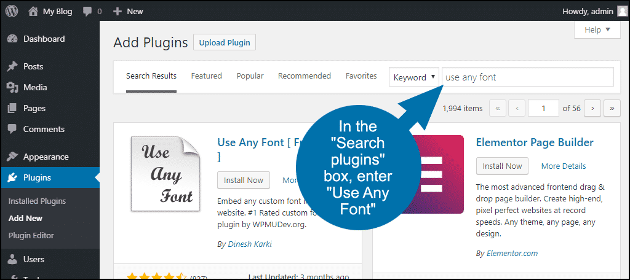Open the Keyword search type dropdown
The width and height of the screenshot is (630, 280).
[414, 77]
